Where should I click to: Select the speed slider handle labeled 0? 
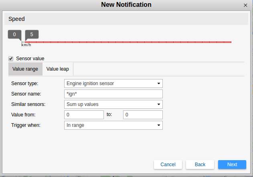point(14,35)
